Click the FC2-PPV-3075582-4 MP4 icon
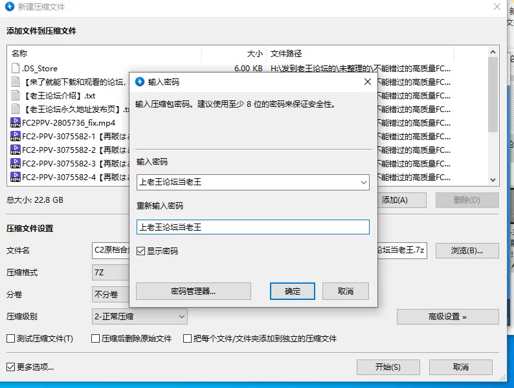514x388 pixels. tap(16, 177)
